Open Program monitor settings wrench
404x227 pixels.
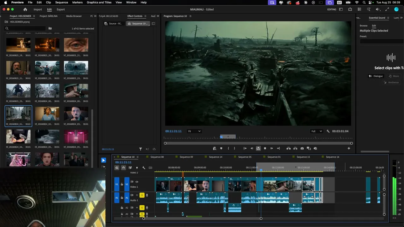pyautogui.click(x=328, y=131)
